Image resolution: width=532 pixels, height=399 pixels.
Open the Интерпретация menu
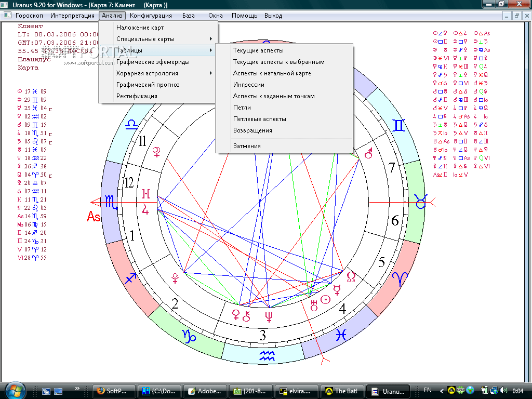click(72, 16)
